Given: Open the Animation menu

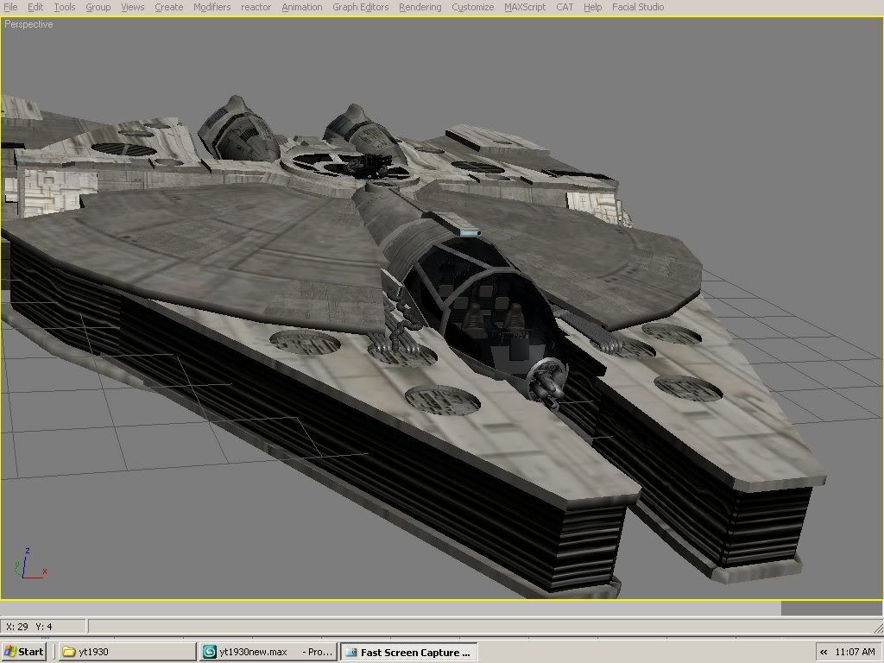Looking at the screenshot, I should [x=301, y=7].
